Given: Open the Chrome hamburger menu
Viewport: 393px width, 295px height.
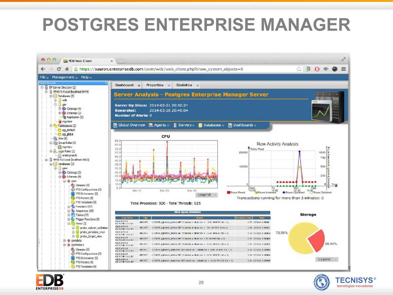Looking at the screenshot, I should tap(344, 69).
